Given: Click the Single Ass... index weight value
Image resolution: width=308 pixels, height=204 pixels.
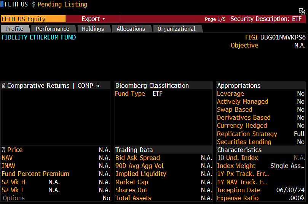Looking at the screenshot, I should pyautogui.click(x=287, y=166).
